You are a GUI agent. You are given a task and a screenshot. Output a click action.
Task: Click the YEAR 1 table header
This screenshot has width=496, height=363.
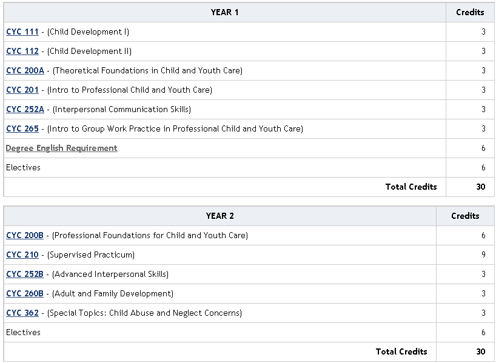pos(224,12)
